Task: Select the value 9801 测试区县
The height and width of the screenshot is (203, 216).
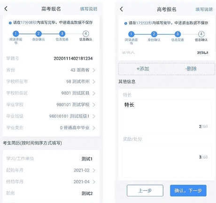Action: pos(75,93)
